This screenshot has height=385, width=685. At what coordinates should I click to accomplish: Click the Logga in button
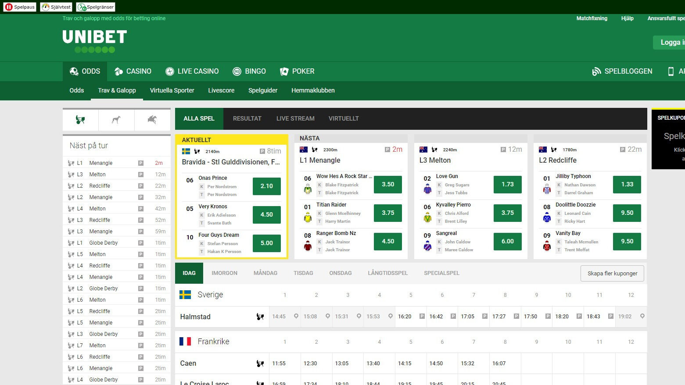coord(669,43)
